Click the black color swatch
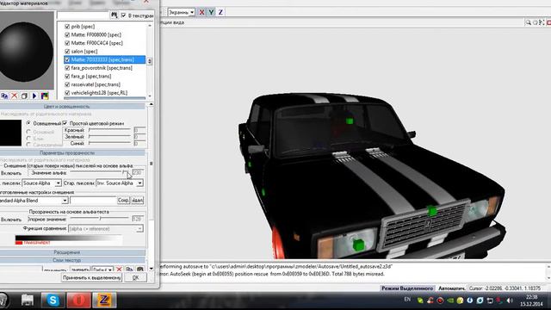The height and width of the screenshot is (310, 551). [x=10, y=133]
